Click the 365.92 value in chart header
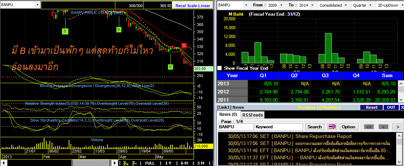404x166 pixels. point(158,5)
